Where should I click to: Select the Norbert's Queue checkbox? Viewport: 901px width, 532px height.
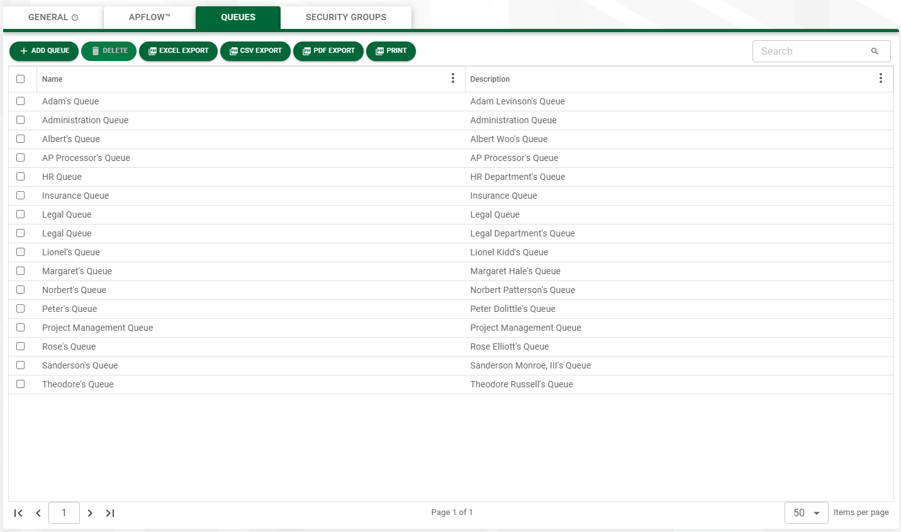pyautogui.click(x=21, y=289)
